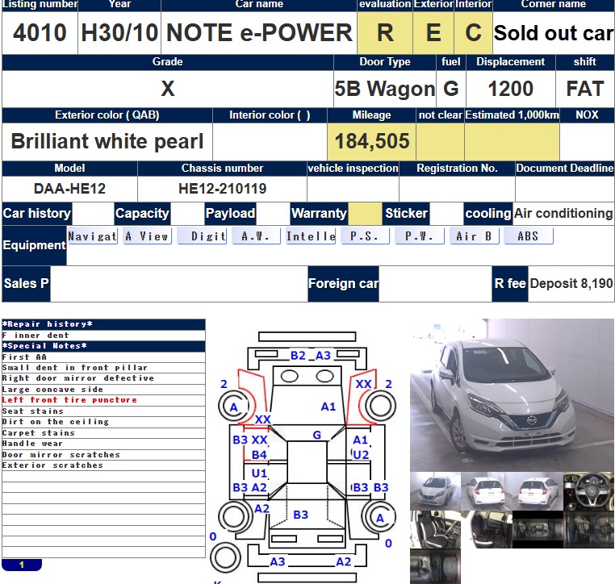Click the A.W. equipment button
Screen dimensions: 615x584
pos(256,236)
